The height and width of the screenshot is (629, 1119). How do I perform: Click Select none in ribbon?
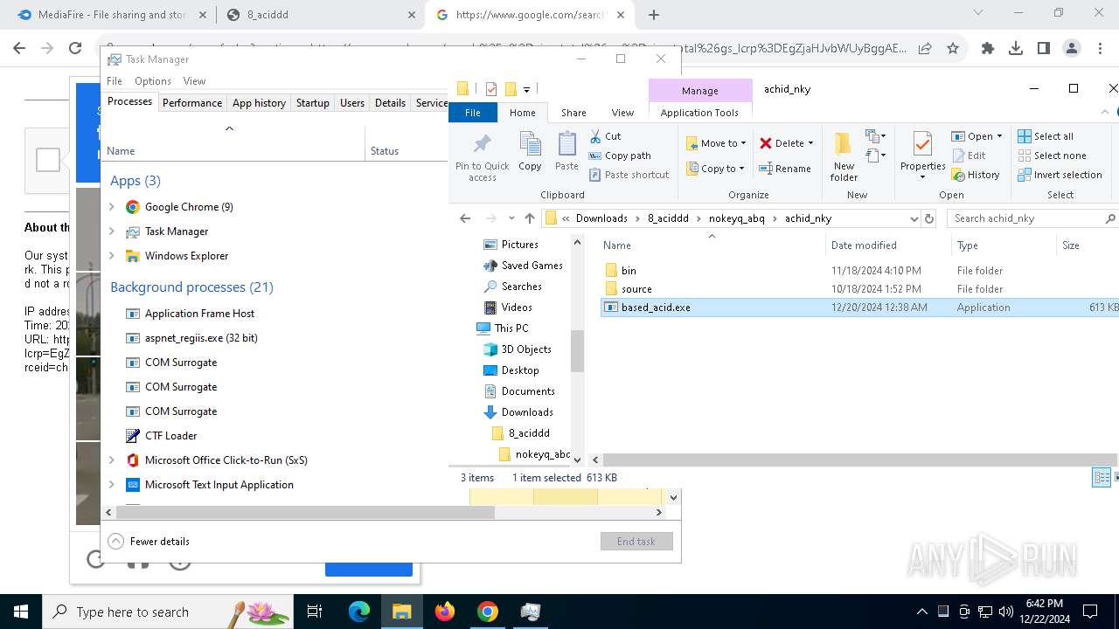(x=1052, y=156)
